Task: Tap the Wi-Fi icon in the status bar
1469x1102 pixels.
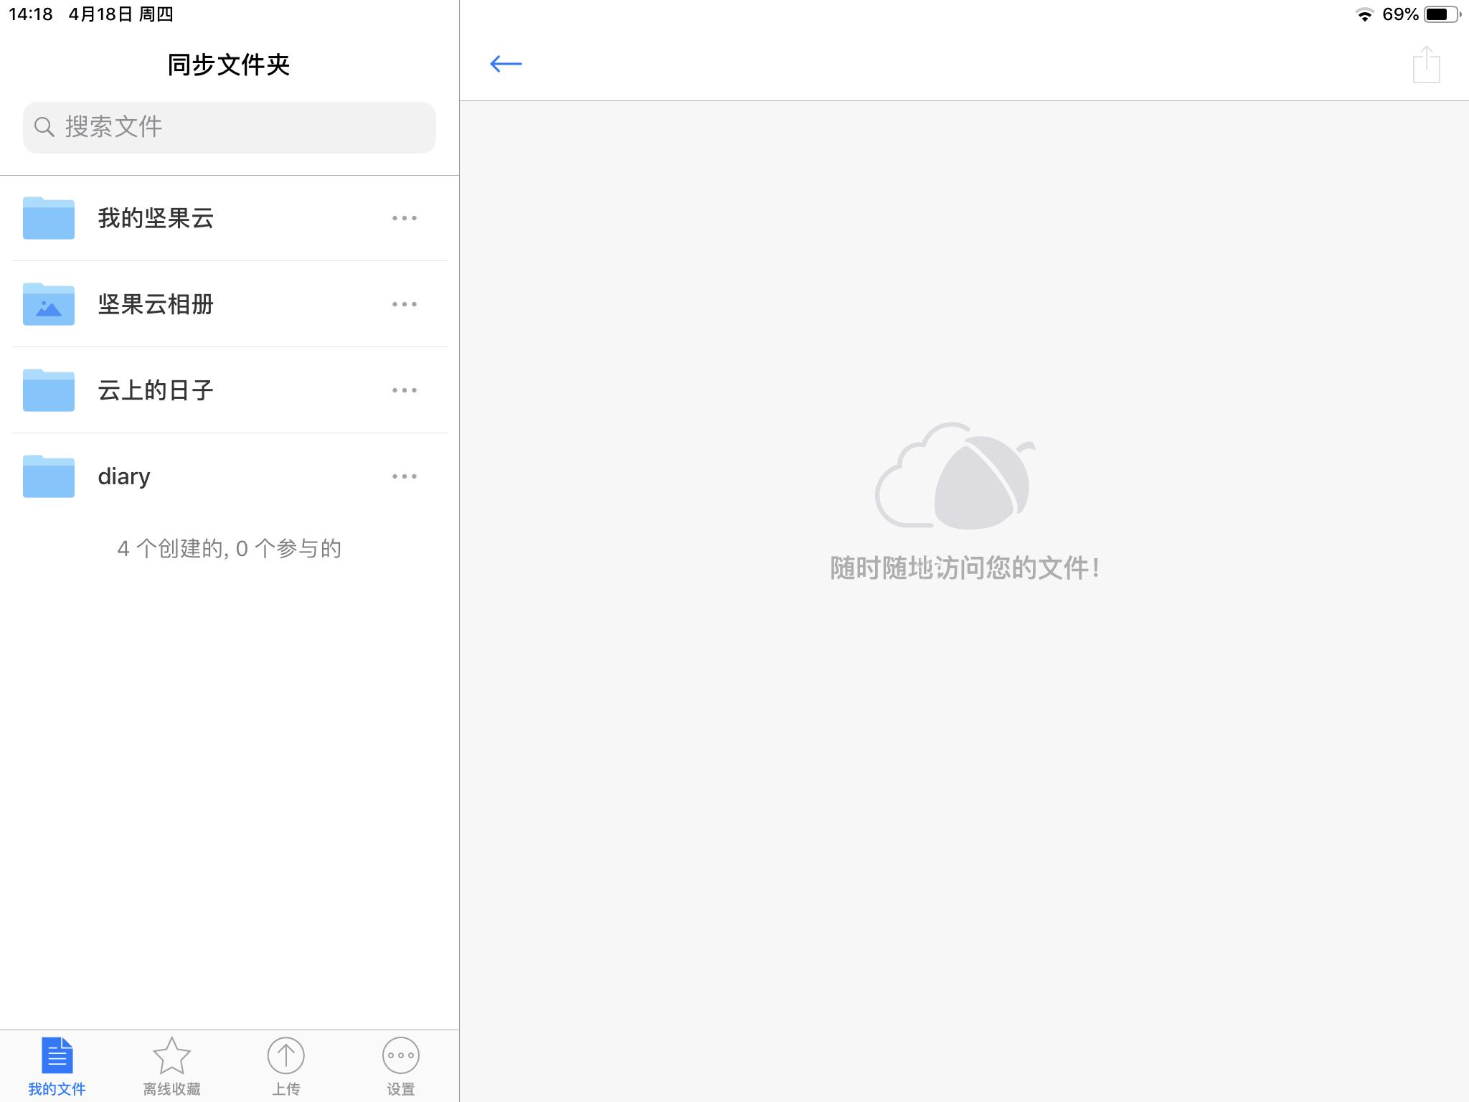Action: click(x=1364, y=12)
